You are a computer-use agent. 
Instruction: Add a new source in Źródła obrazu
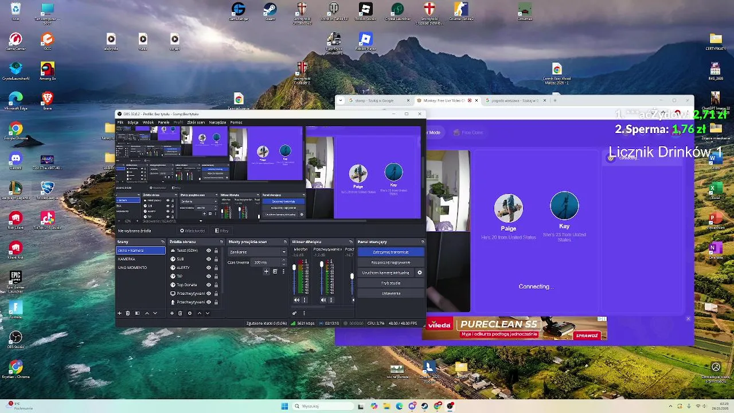click(x=172, y=313)
